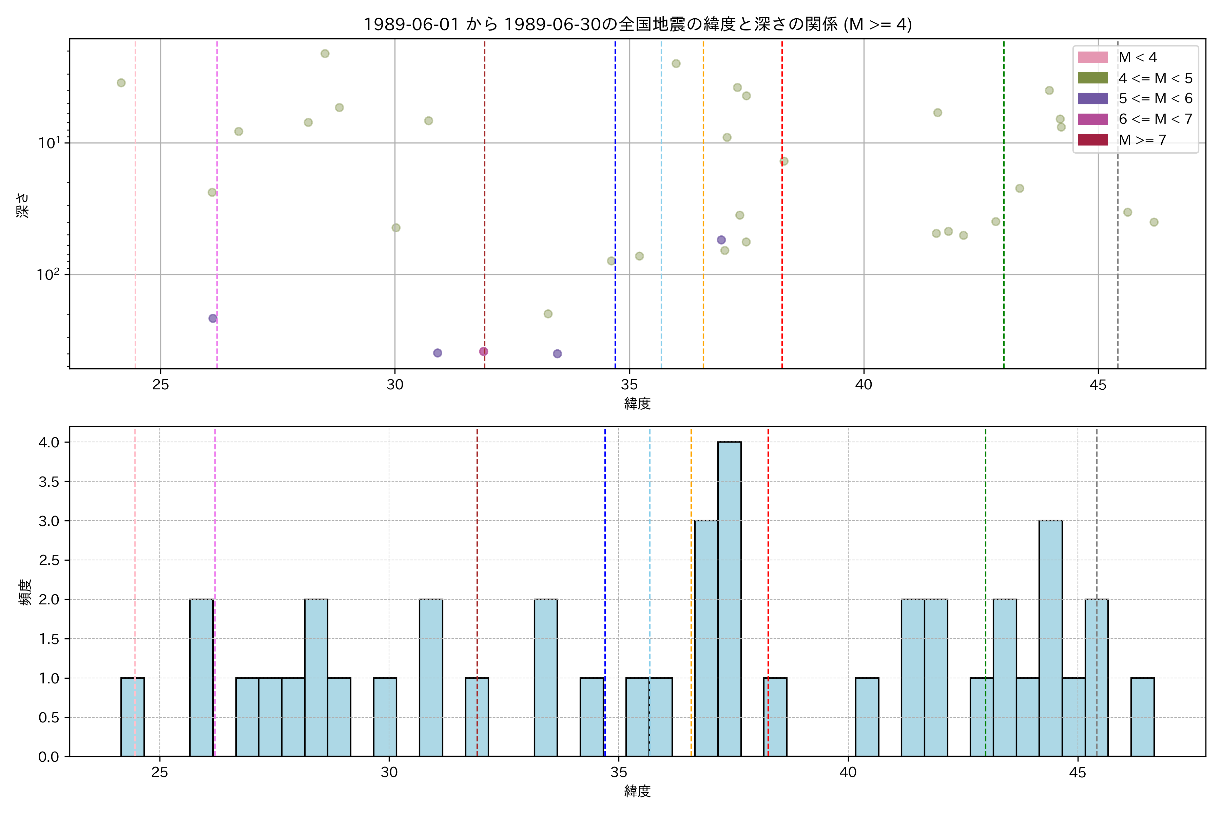
Task: Click the 頻度 y-axis label of histogram
Action: (24, 592)
